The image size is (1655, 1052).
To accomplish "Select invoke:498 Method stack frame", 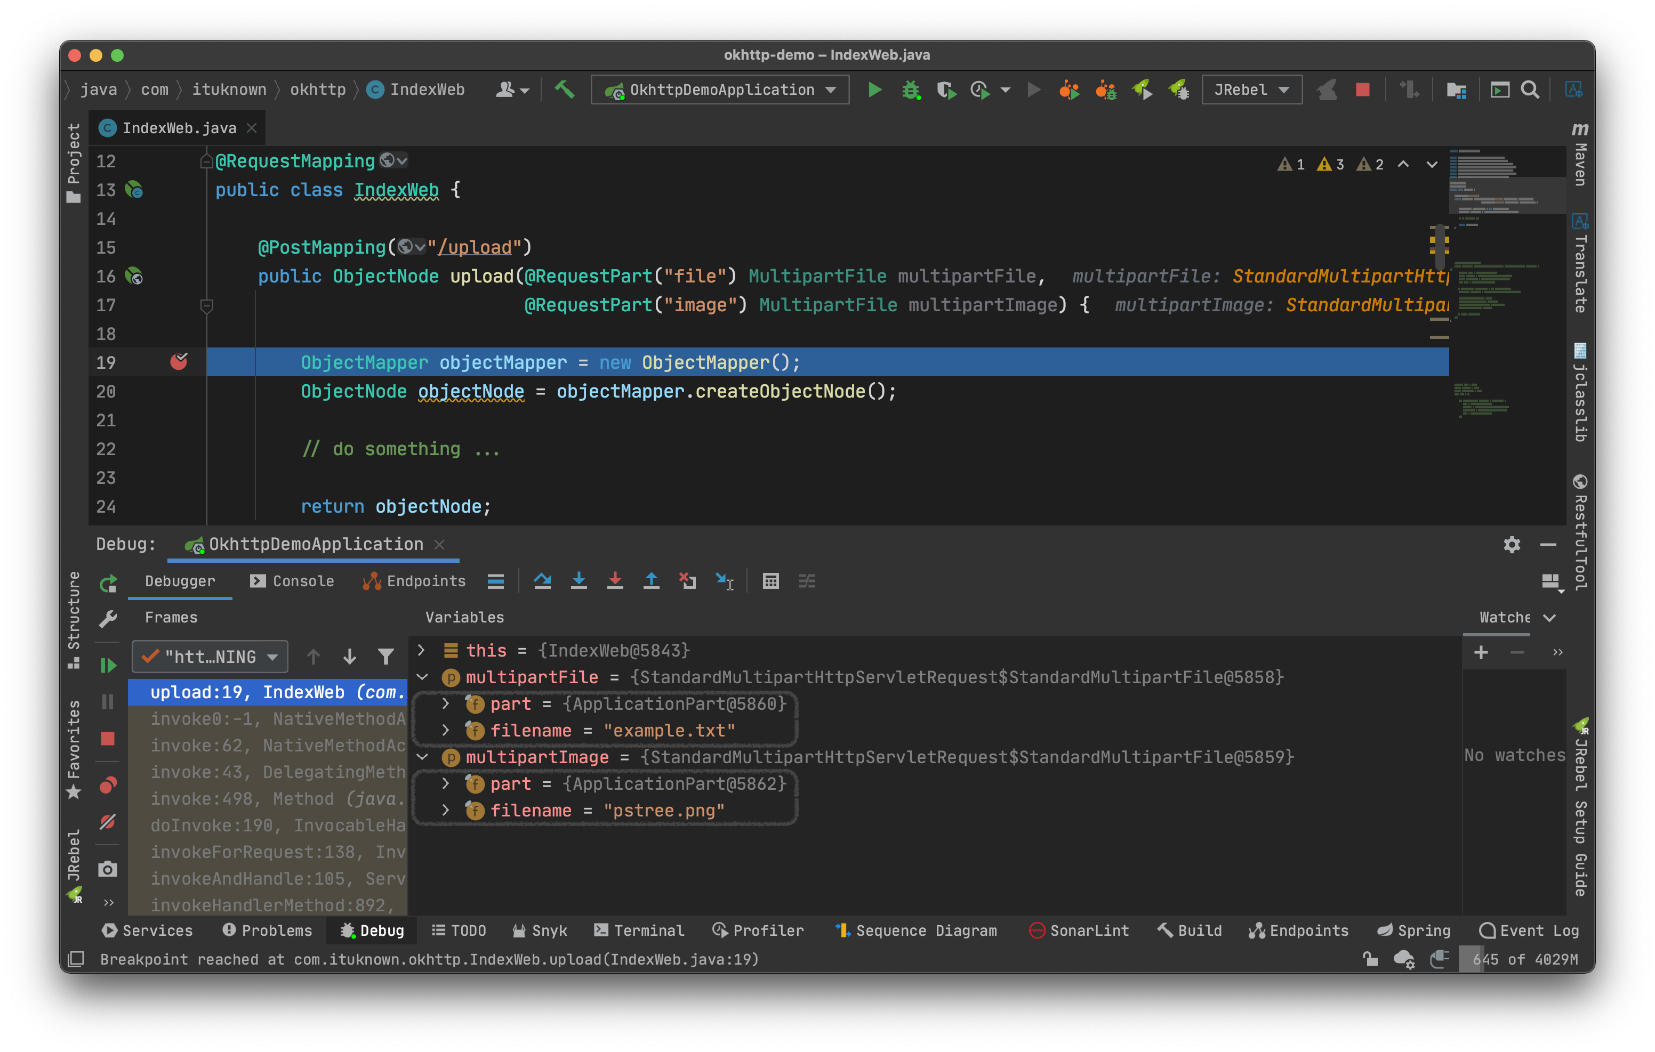I will pyautogui.click(x=275, y=798).
